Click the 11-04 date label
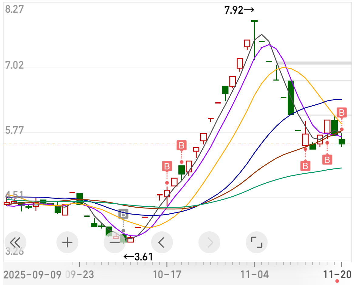The image size is (355, 285). tap(255, 275)
